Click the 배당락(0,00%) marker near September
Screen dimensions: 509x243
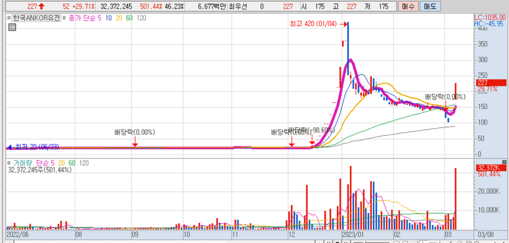point(135,133)
